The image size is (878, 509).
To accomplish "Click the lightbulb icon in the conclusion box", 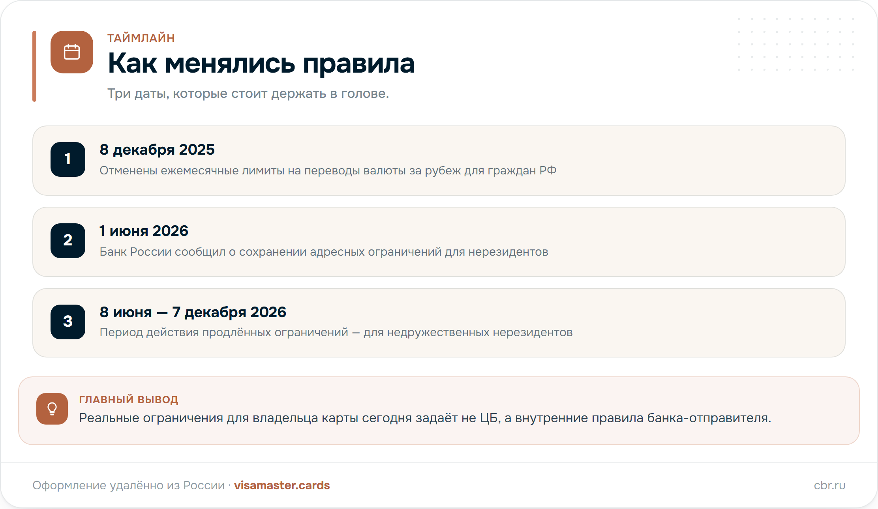I will [52, 409].
